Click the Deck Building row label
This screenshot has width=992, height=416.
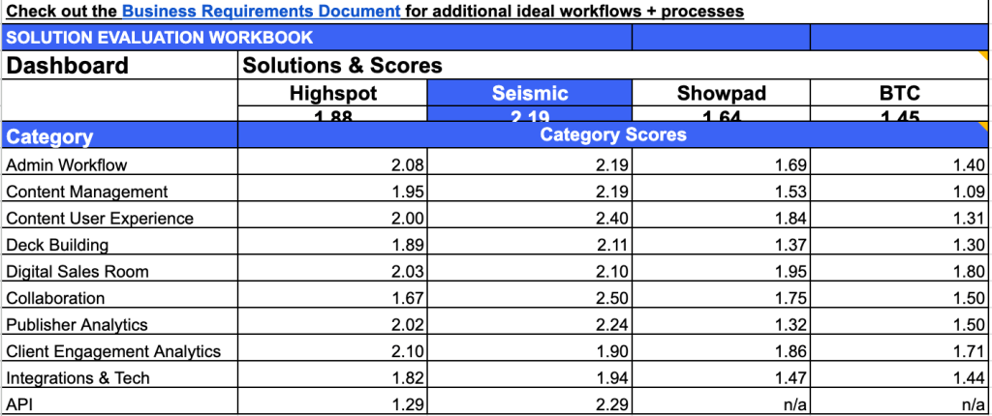point(57,245)
